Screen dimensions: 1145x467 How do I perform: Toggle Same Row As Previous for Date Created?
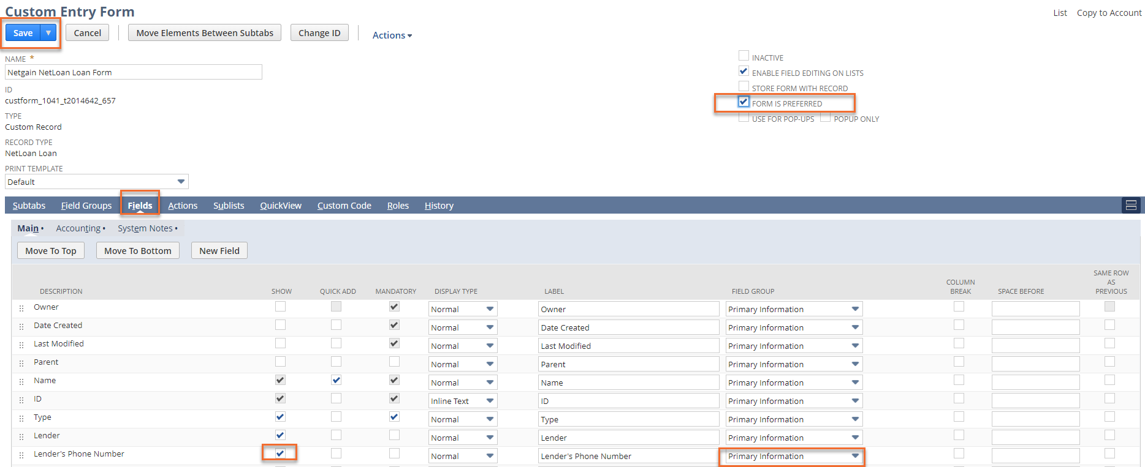(1109, 325)
